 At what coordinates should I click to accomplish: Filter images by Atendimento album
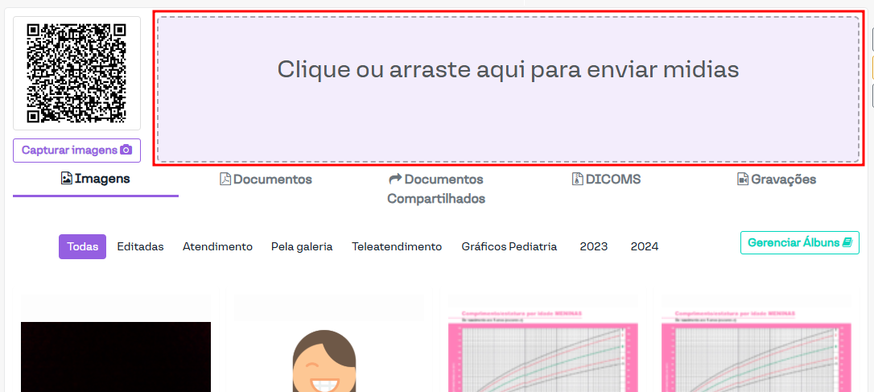point(217,247)
